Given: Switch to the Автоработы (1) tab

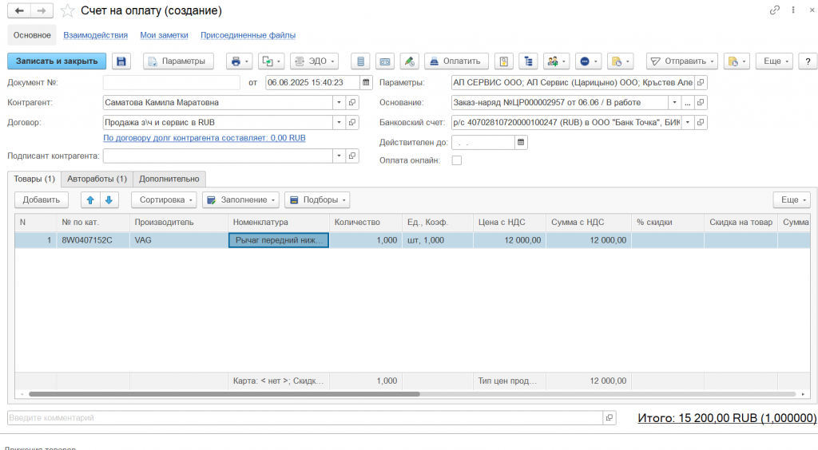Looking at the screenshot, I should point(97,179).
